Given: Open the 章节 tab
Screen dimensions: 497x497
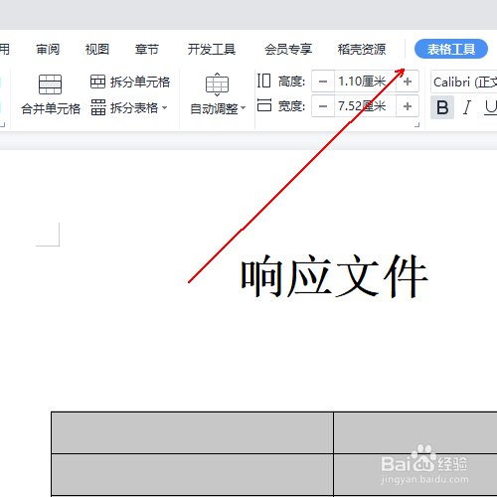Looking at the screenshot, I should tap(146, 50).
